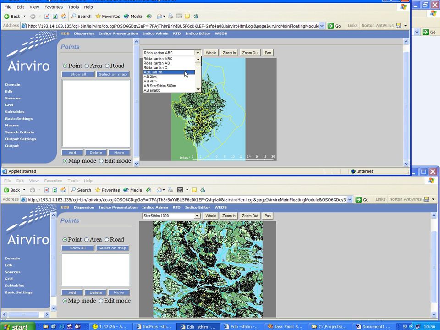The width and height of the screenshot is (440, 330).
Task: Select Edit mode radio in bottom window
Action: [101, 301]
